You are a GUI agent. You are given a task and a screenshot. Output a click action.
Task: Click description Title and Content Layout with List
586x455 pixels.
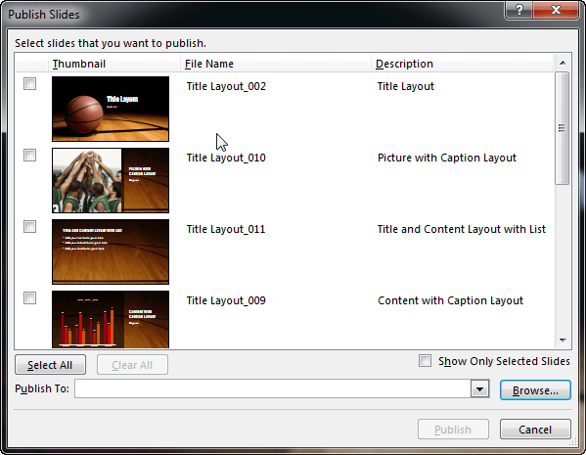(462, 229)
